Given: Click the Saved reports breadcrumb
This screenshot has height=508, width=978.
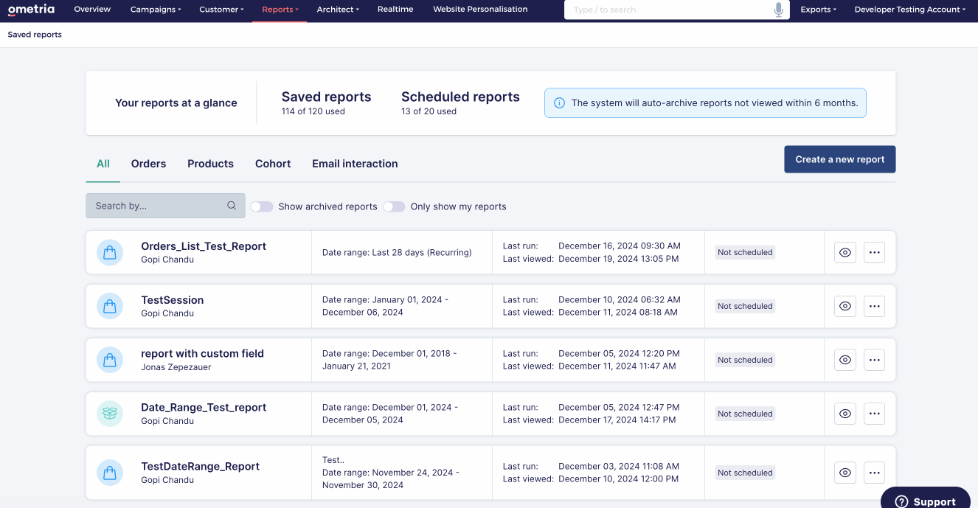Looking at the screenshot, I should click(35, 35).
